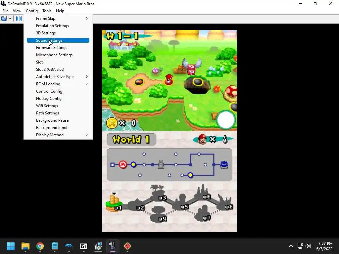This screenshot has width=339, height=254.
Task: Open Wifi Settings
Action: click(x=58, y=106)
